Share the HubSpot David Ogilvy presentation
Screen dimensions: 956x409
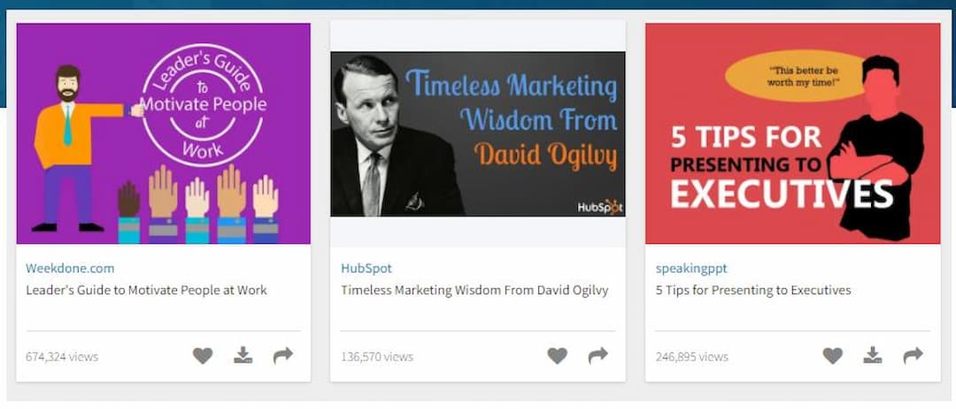click(x=598, y=356)
